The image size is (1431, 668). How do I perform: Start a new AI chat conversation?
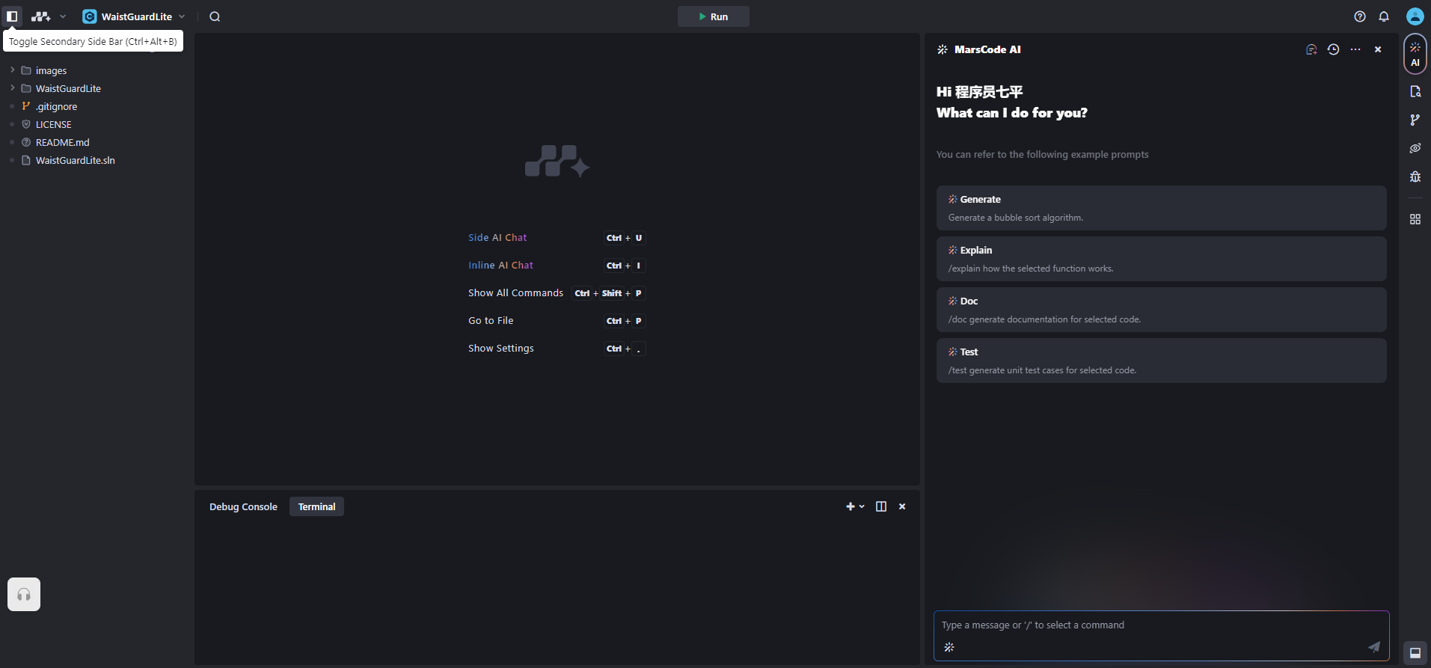tap(1311, 49)
